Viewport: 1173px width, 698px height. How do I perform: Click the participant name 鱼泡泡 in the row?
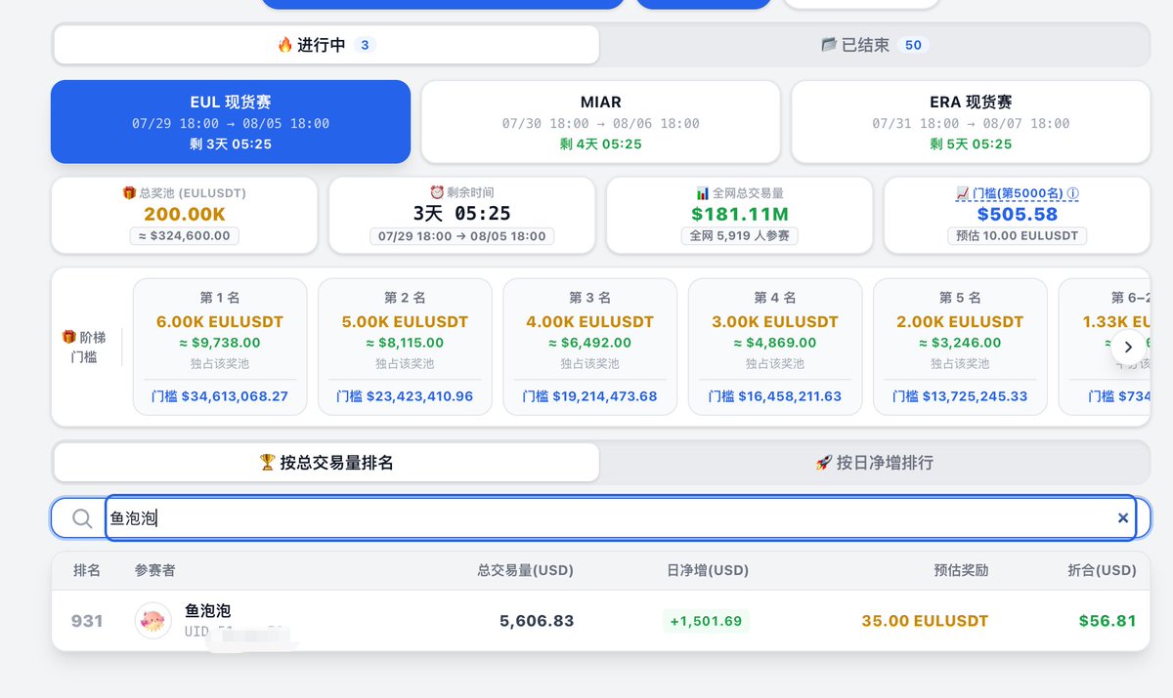pyautogui.click(x=207, y=611)
